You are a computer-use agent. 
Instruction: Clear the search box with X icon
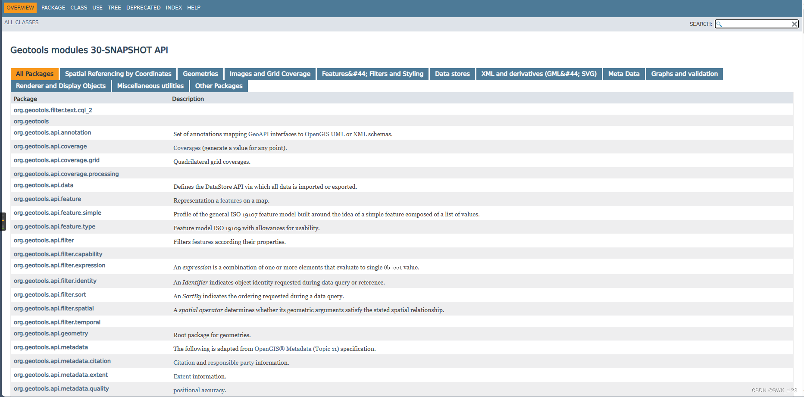(x=794, y=24)
